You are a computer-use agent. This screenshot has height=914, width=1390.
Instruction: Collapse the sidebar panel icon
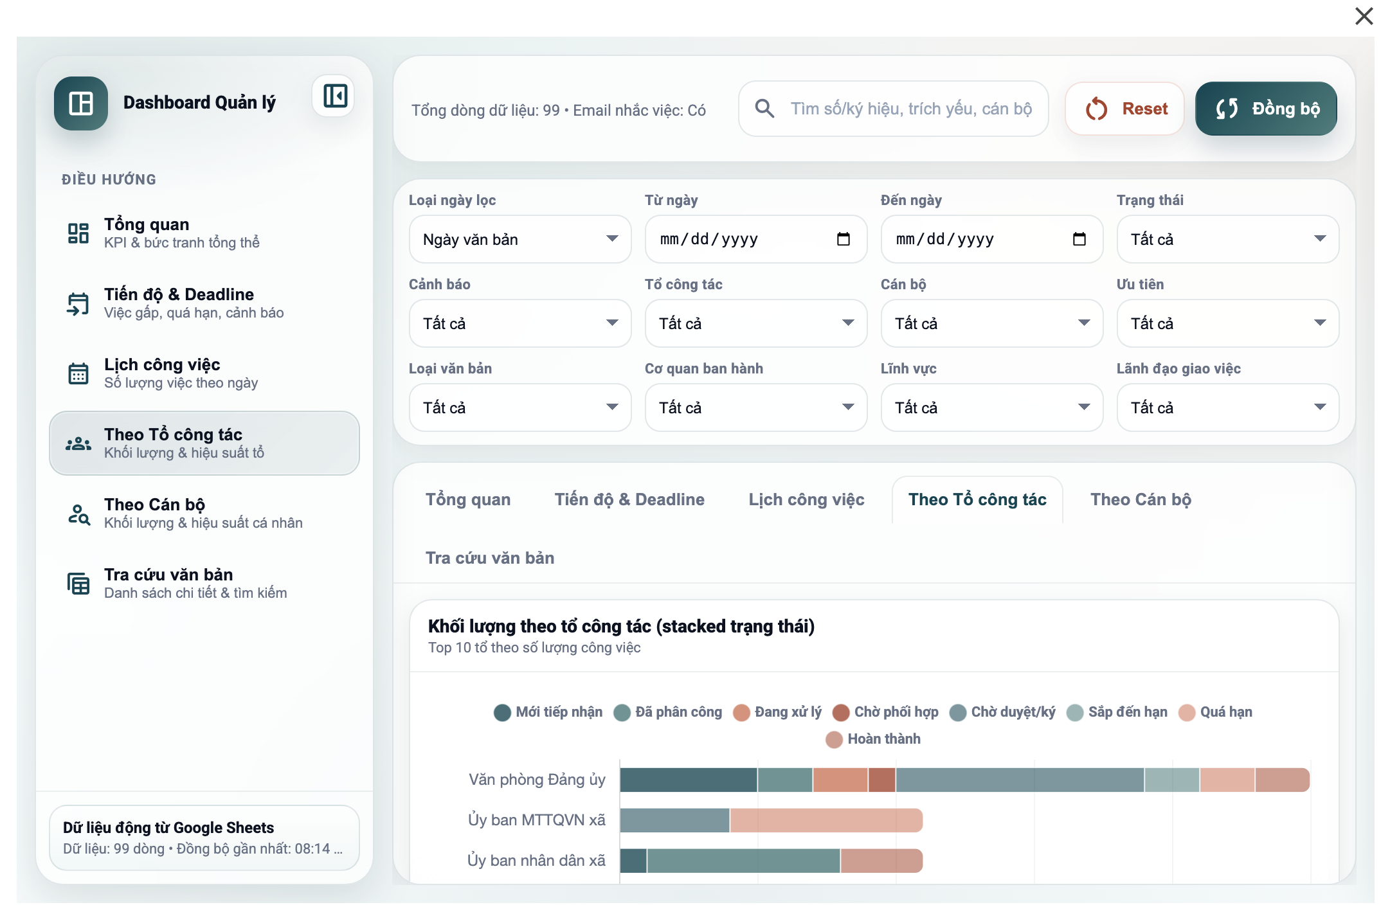pyautogui.click(x=334, y=96)
